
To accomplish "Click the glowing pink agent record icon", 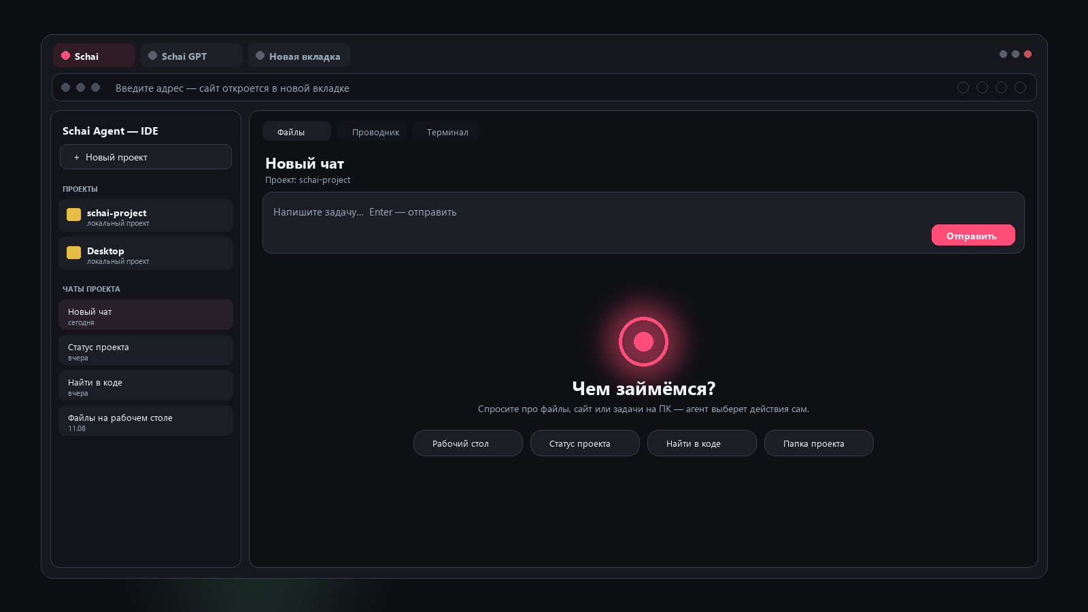I will (x=643, y=341).
